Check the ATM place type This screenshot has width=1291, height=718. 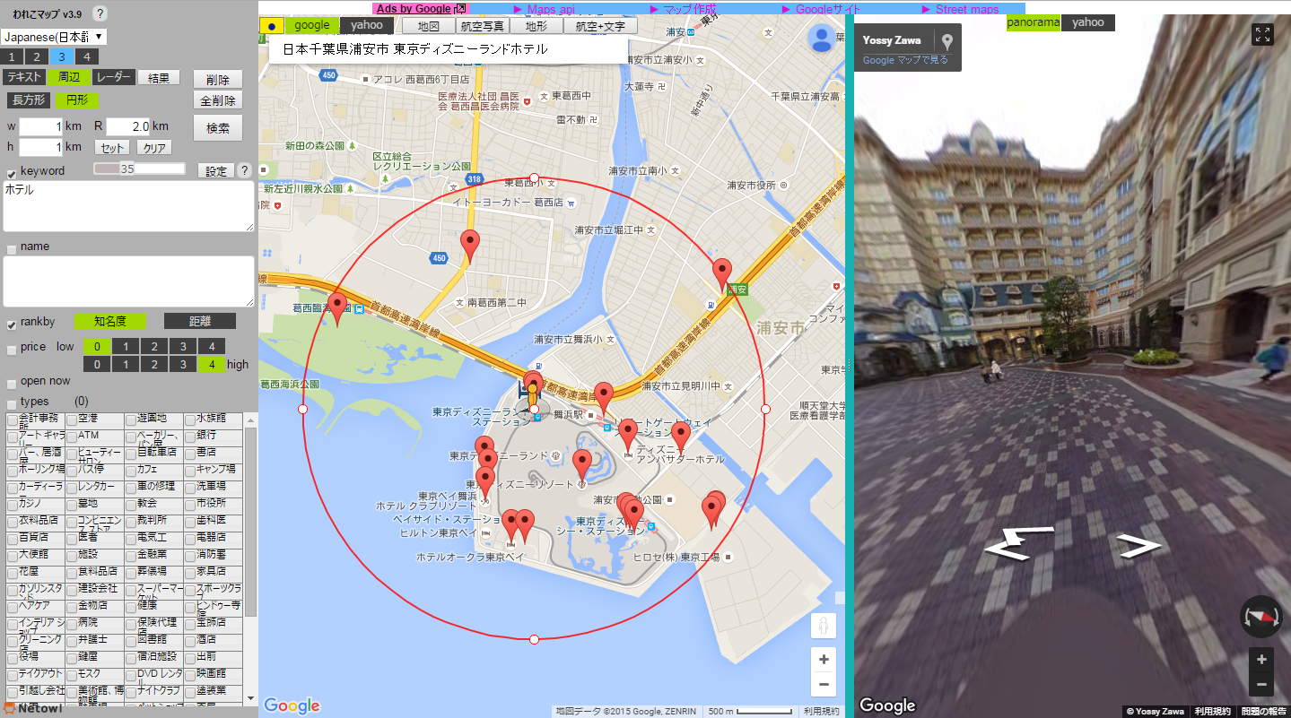pos(72,436)
